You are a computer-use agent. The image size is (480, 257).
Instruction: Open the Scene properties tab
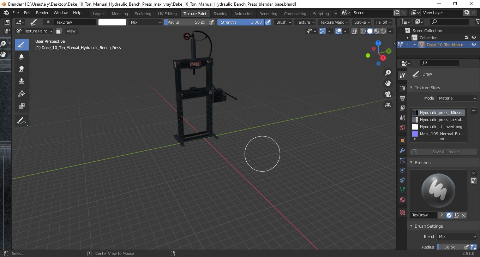coord(402,118)
